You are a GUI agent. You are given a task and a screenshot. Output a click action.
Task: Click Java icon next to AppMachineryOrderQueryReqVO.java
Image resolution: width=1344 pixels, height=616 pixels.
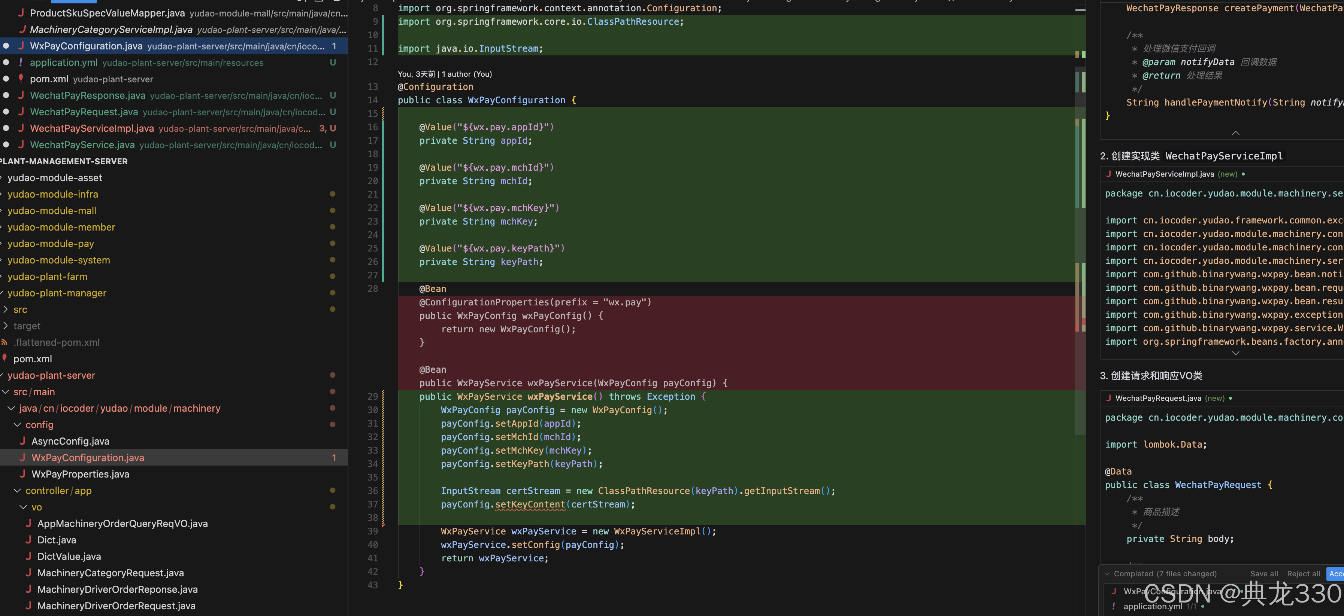(29, 523)
